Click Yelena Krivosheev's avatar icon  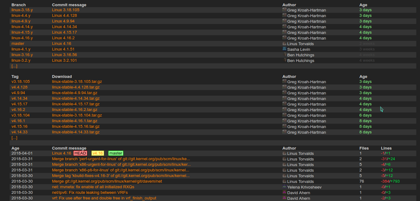coord(284,187)
